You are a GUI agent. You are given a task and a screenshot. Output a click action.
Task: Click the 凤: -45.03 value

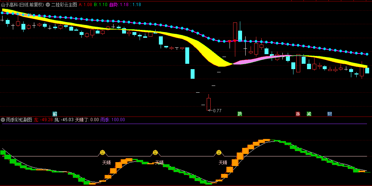64,120
